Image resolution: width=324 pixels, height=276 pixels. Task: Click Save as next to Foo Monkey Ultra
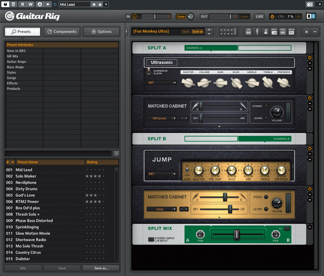pos(197,32)
